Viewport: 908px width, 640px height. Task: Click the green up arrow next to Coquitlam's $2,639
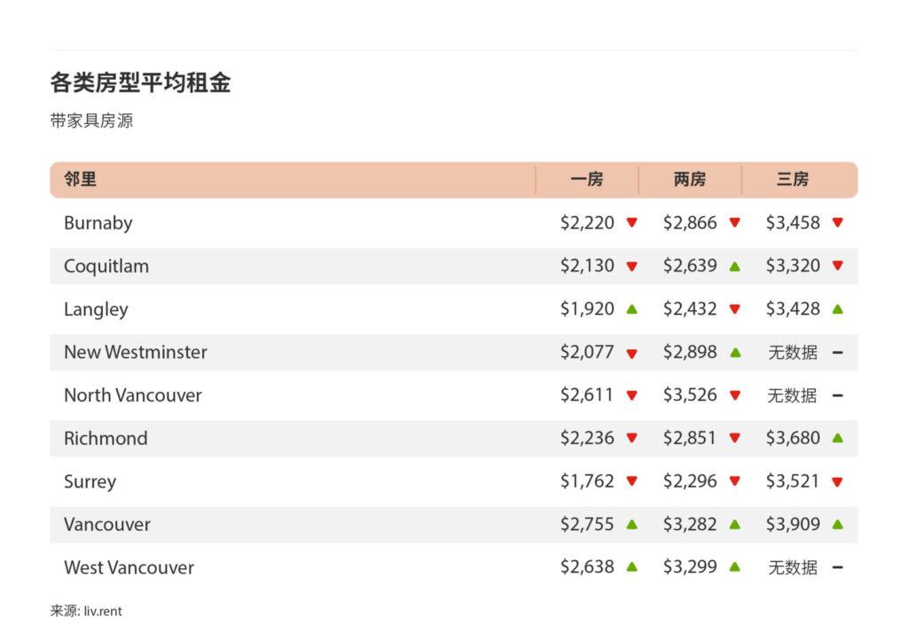click(734, 266)
